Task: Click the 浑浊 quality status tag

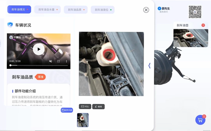Action: coord(40,77)
